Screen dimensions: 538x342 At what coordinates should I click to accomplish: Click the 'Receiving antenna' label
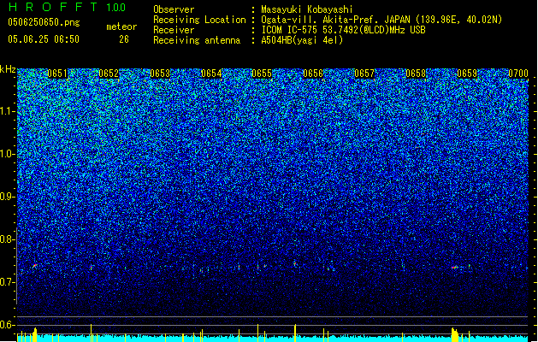coord(197,40)
